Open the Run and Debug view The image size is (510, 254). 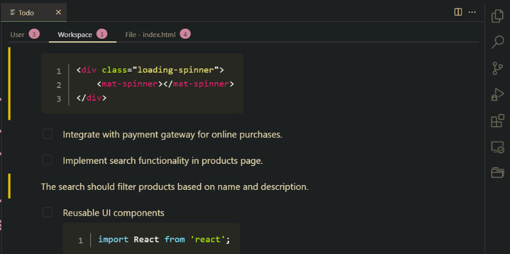click(497, 94)
